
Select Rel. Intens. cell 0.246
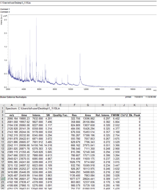[x=103, y=169]
